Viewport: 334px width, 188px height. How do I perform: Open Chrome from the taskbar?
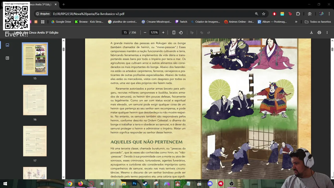pyautogui.click(x=70, y=184)
